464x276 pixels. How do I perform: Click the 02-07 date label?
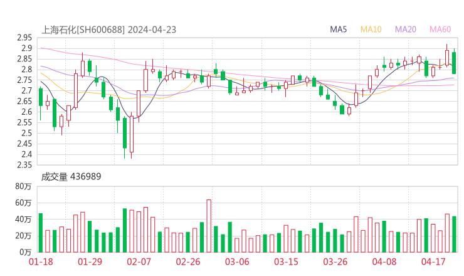point(139,262)
